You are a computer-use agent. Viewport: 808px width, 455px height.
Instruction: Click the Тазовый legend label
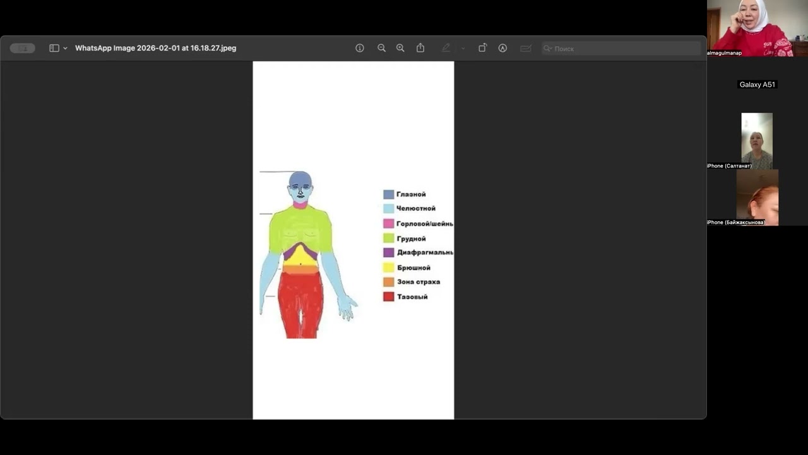[x=412, y=297]
